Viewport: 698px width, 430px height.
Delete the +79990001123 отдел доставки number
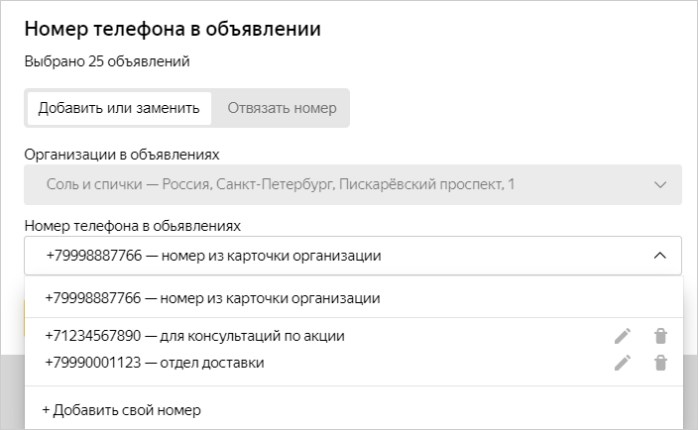tap(660, 363)
